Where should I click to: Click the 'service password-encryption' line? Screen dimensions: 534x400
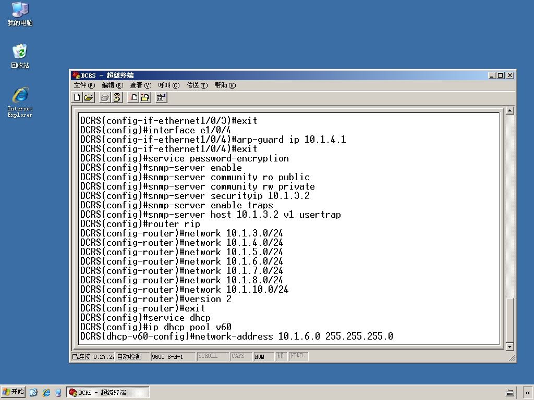[184, 158]
